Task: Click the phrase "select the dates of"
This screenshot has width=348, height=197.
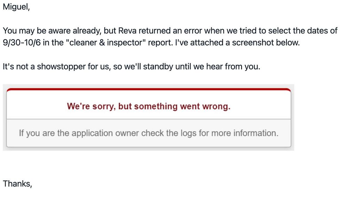Action: [x=303, y=31]
